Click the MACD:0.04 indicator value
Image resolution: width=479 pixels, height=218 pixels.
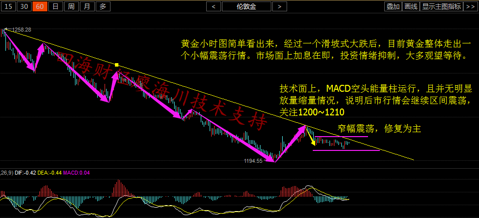click(76, 173)
